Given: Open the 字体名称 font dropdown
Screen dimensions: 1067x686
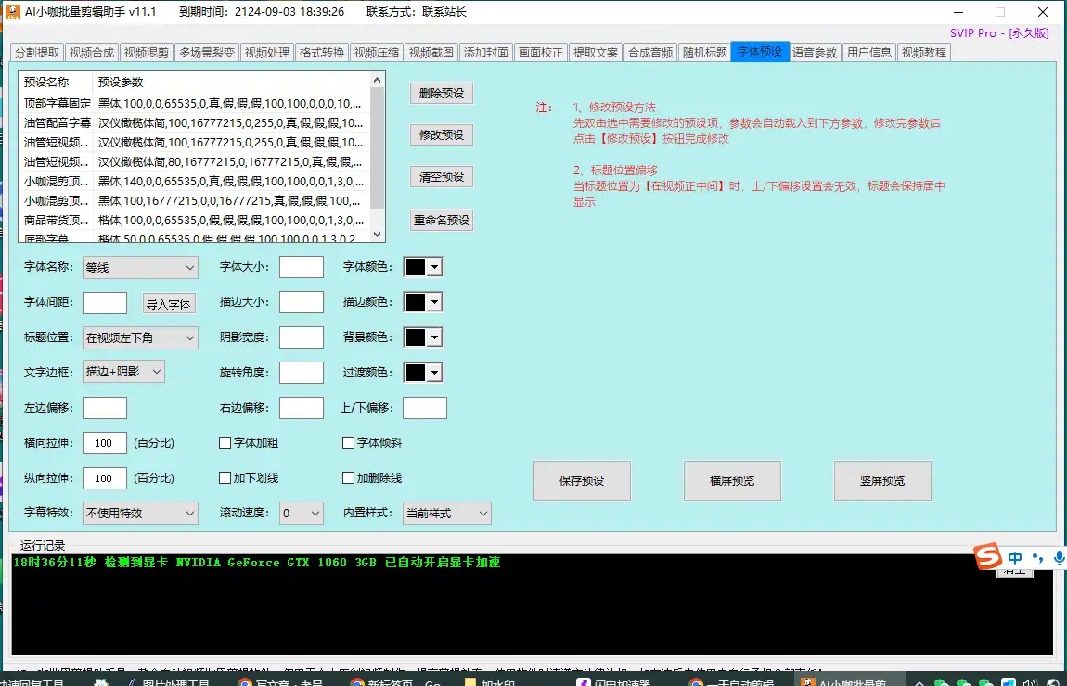Looking at the screenshot, I should 140,268.
